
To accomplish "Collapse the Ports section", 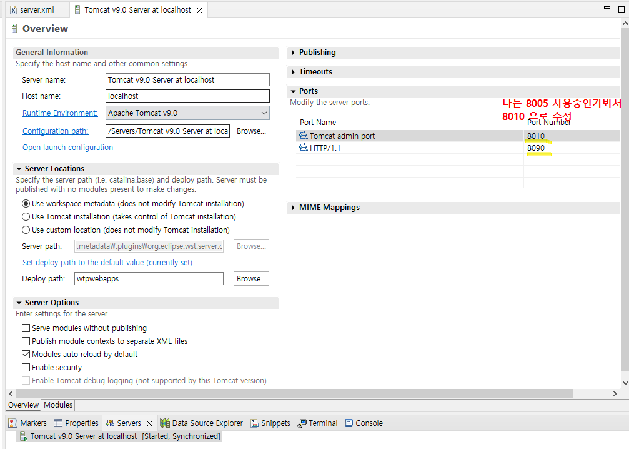I will [x=293, y=91].
